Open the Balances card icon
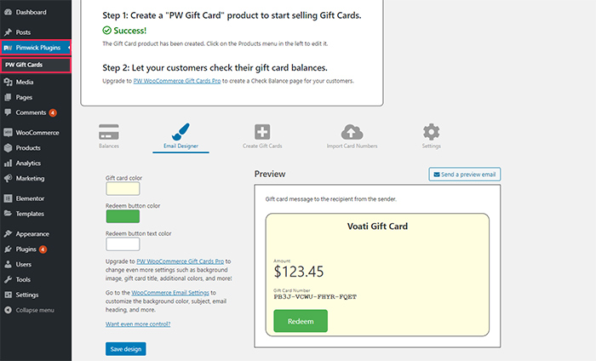The width and height of the screenshot is (596, 361). pos(109,132)
